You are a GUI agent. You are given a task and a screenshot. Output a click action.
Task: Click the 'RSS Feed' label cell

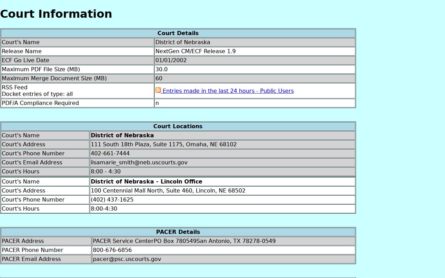coord(77,91)
